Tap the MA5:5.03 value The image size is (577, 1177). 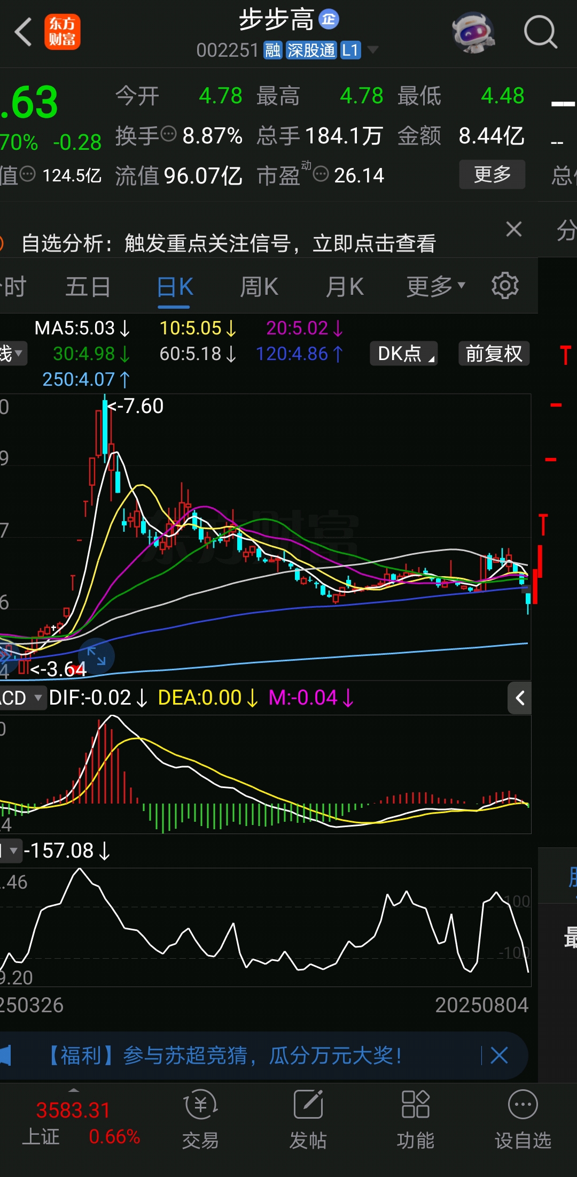click(x=82, y=328)
